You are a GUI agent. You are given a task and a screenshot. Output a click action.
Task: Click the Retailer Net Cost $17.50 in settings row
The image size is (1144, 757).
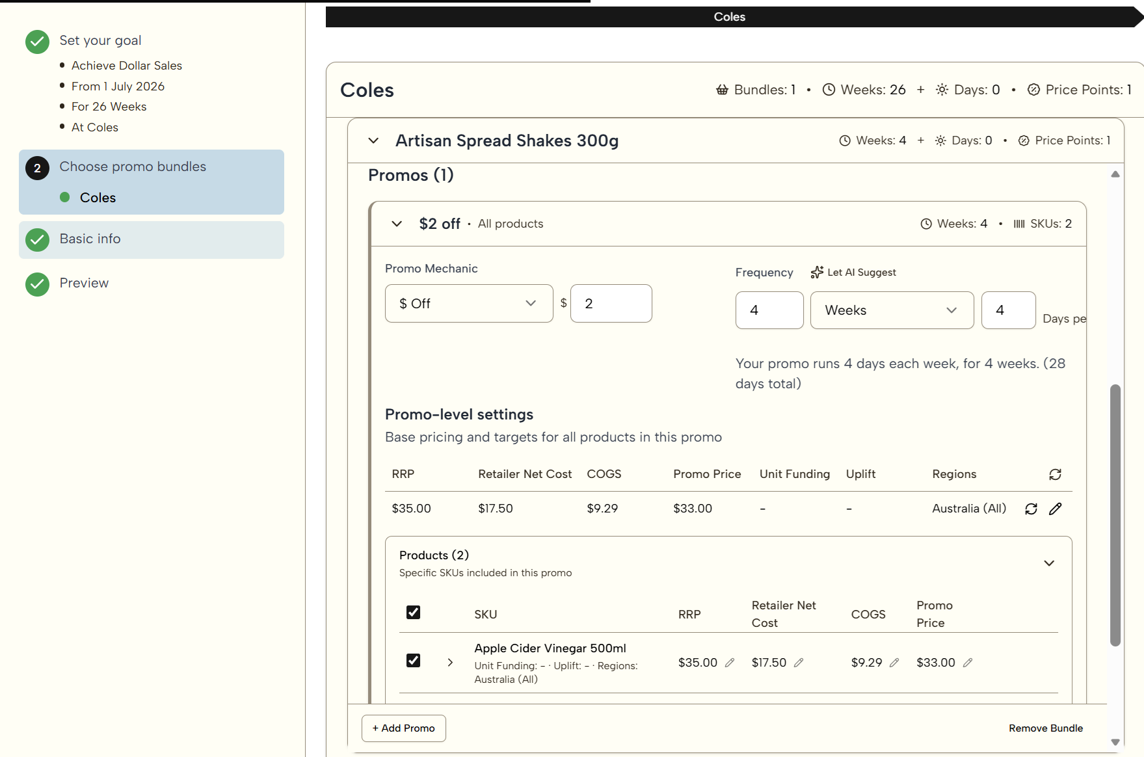(x=496, y=509)
